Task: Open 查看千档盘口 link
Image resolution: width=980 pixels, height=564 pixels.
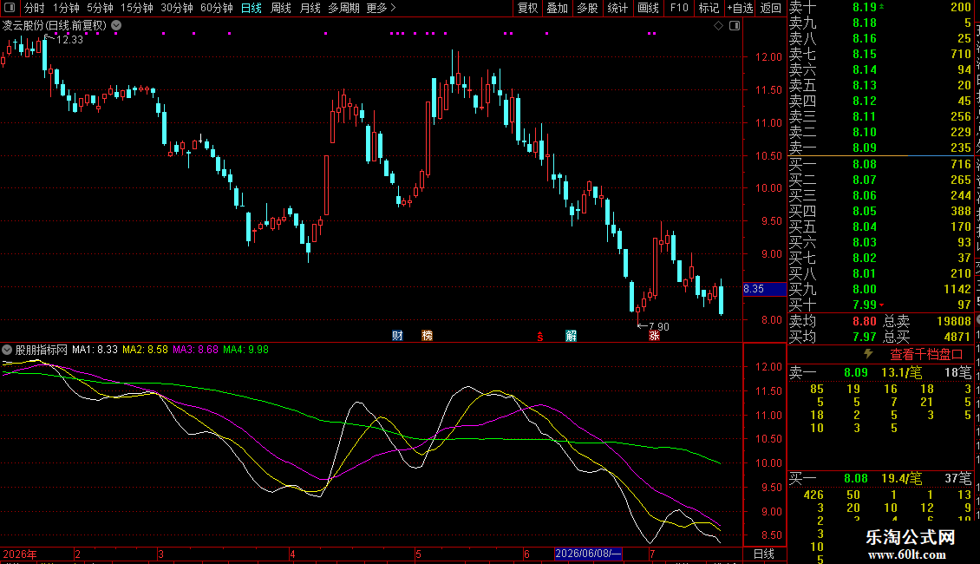Action: click(x=926, y=355)
